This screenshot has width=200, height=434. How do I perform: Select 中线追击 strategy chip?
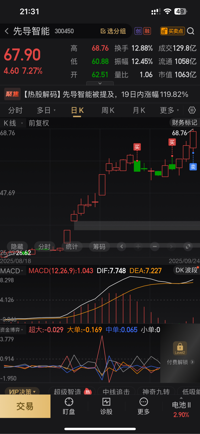tap(116, 392)
